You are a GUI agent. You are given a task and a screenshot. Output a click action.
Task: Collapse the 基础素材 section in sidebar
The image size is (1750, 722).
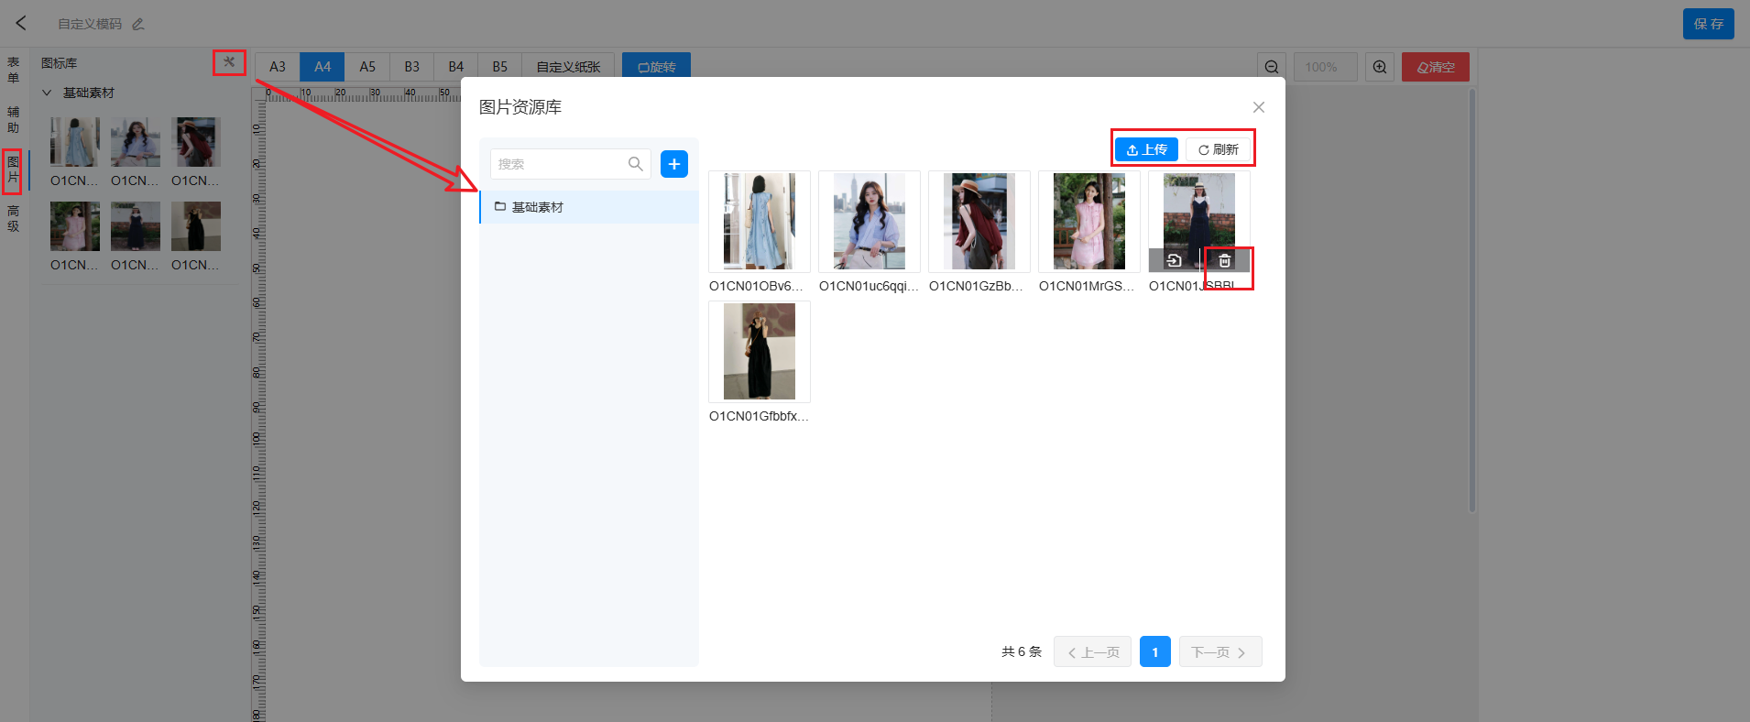pyautogui.click(x=47, y=93)
